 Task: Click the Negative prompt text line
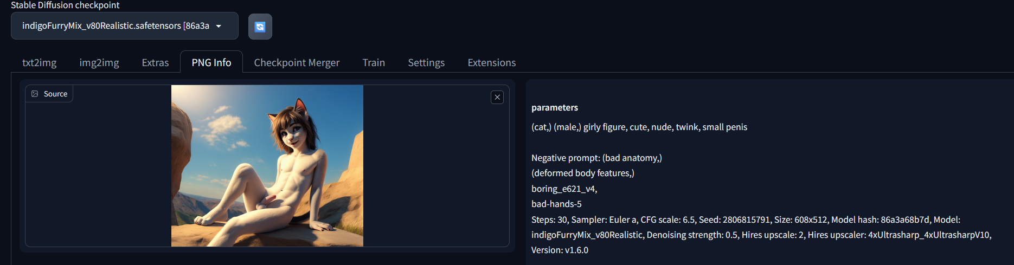(596, 158)
